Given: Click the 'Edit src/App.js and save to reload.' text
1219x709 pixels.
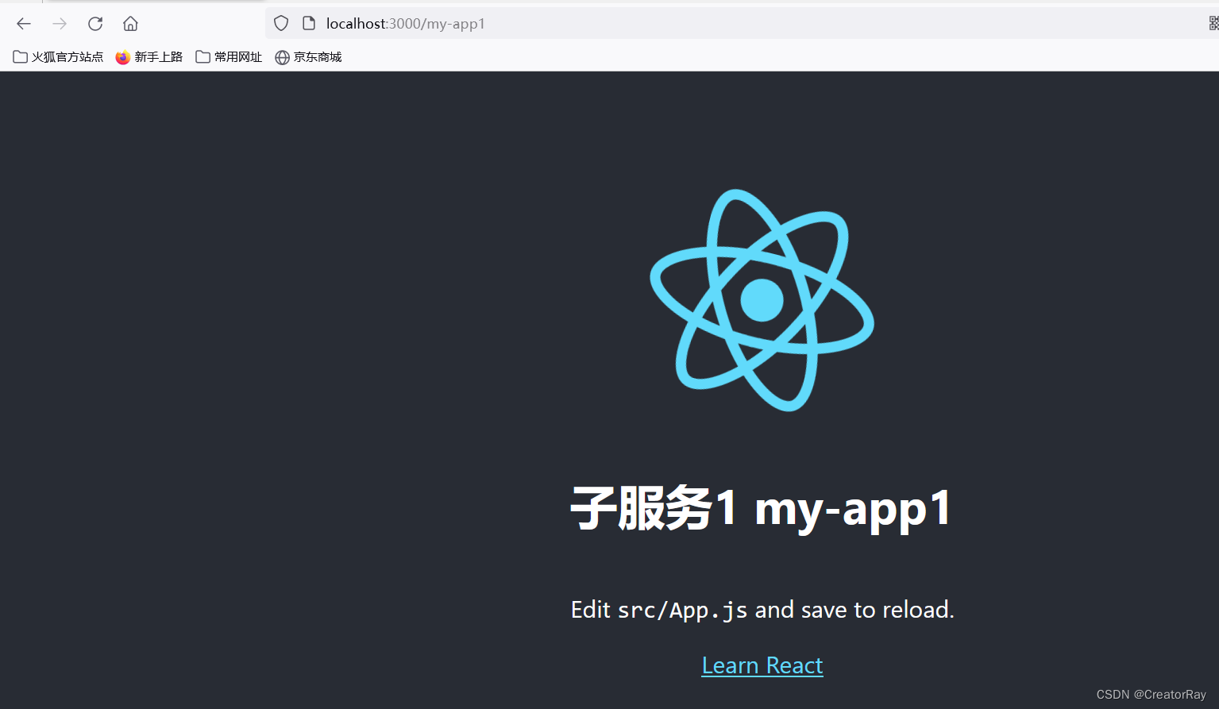Looking at the screenshot, I should point(762,610).
